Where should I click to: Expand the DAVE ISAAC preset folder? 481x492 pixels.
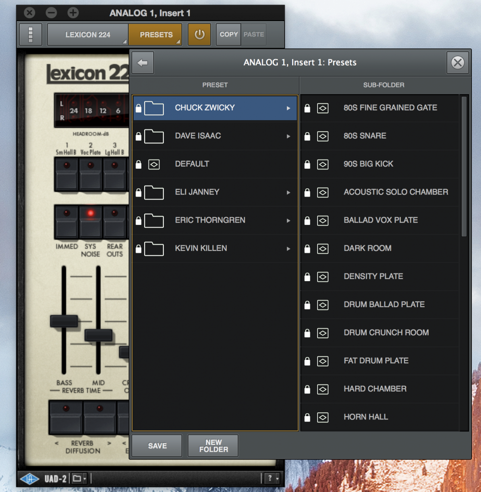288,136
